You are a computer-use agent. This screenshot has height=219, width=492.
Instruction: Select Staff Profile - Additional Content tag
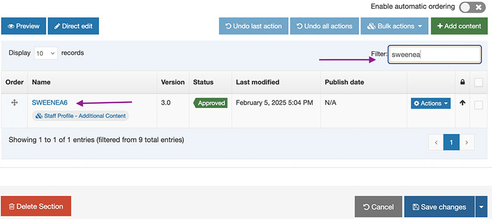click(x=81, y=116)
